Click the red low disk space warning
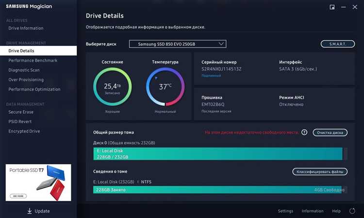 251,132
